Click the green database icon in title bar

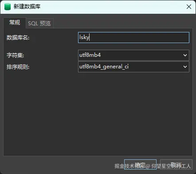point(8,7)
